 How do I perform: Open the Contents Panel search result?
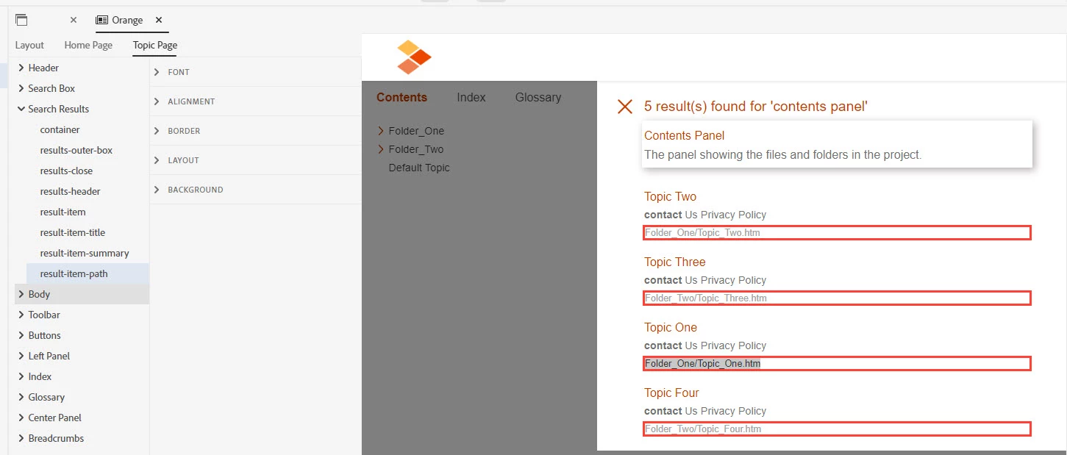coord(684,135)
